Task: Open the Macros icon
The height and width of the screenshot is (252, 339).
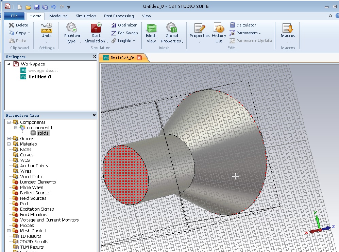Action: click(288, 28)
